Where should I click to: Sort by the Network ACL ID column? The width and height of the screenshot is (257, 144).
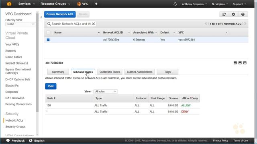(113, 32)
